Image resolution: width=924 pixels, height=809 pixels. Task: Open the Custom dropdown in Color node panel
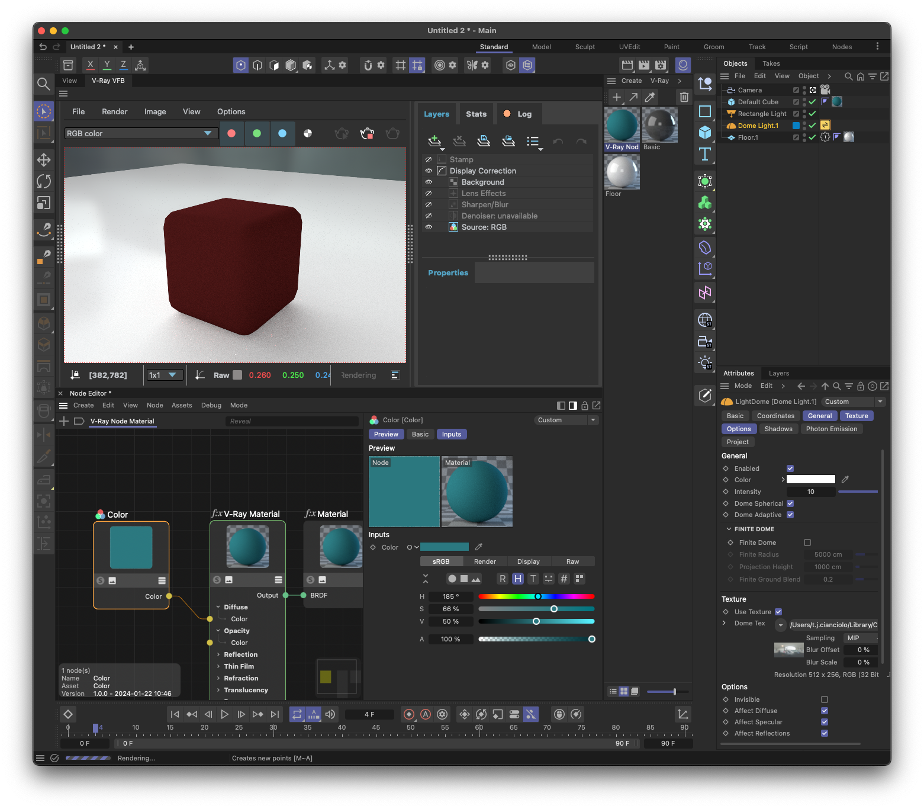tap(566, 420)
